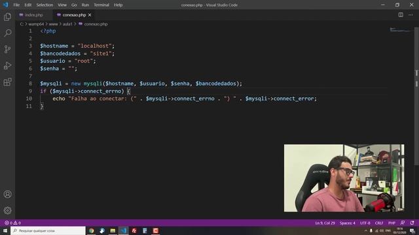Viewport: 419px width, 235px height.
Task: Open the Accounts menu icon
Action: (7, 195)
